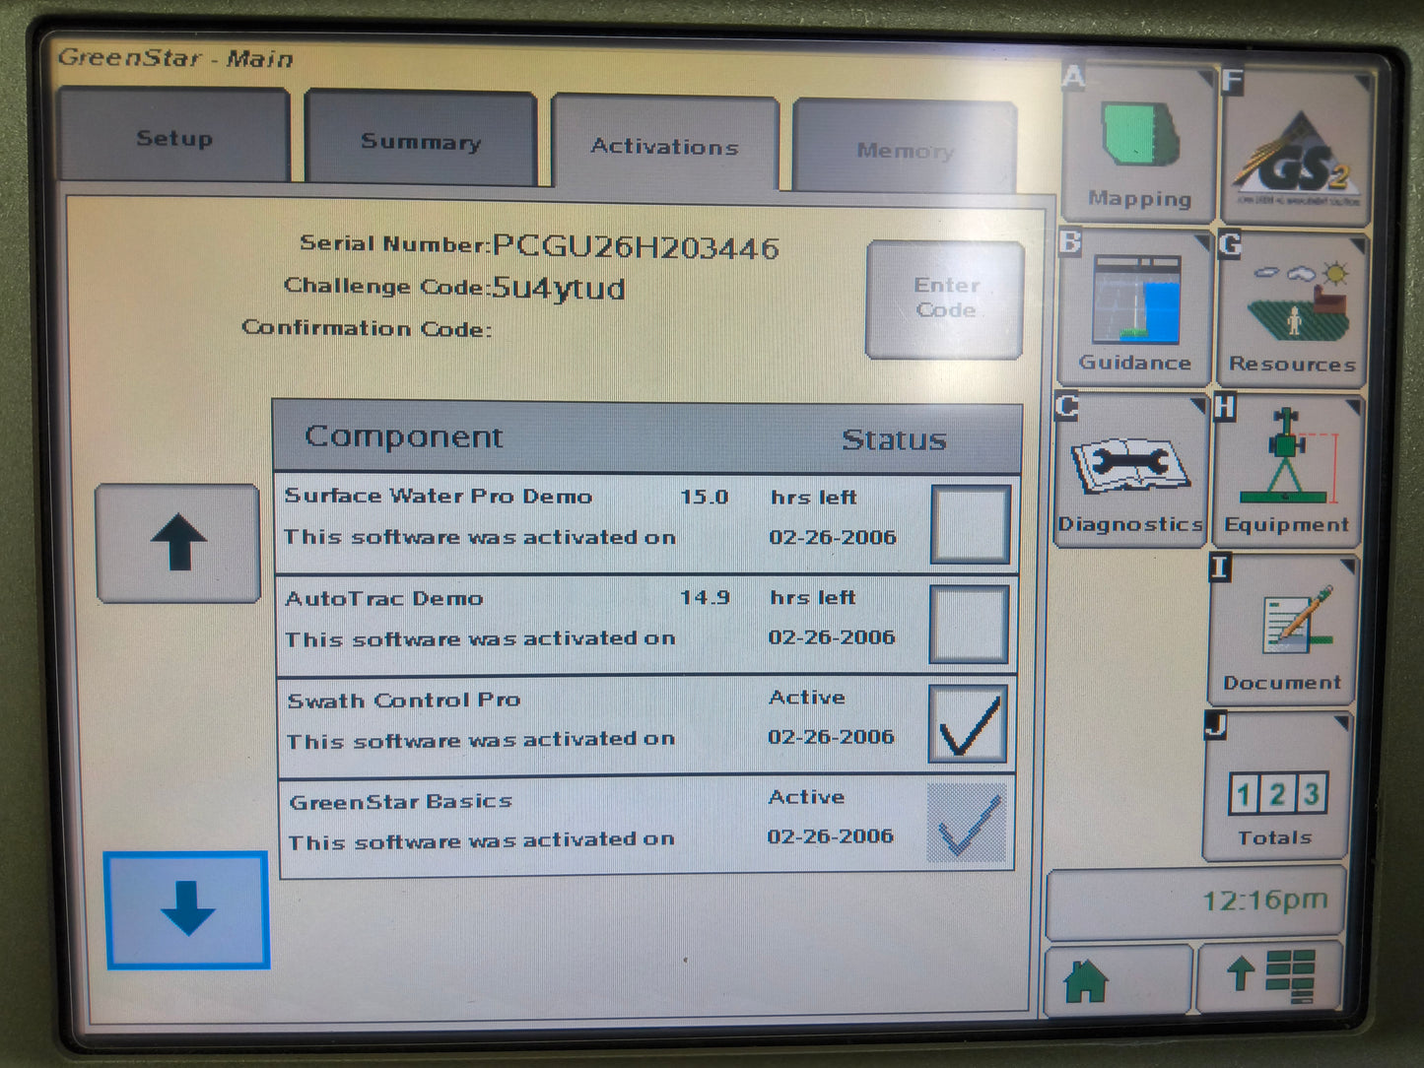Click the Status column header
Viewport: 1424px width, 1068px height.
pos(894,439)
